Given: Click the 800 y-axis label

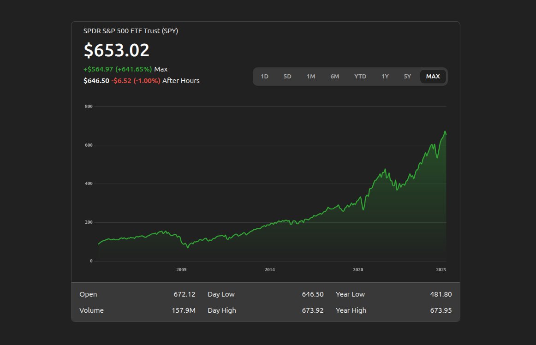Looking at the screenshot, I should coord(89,107).
